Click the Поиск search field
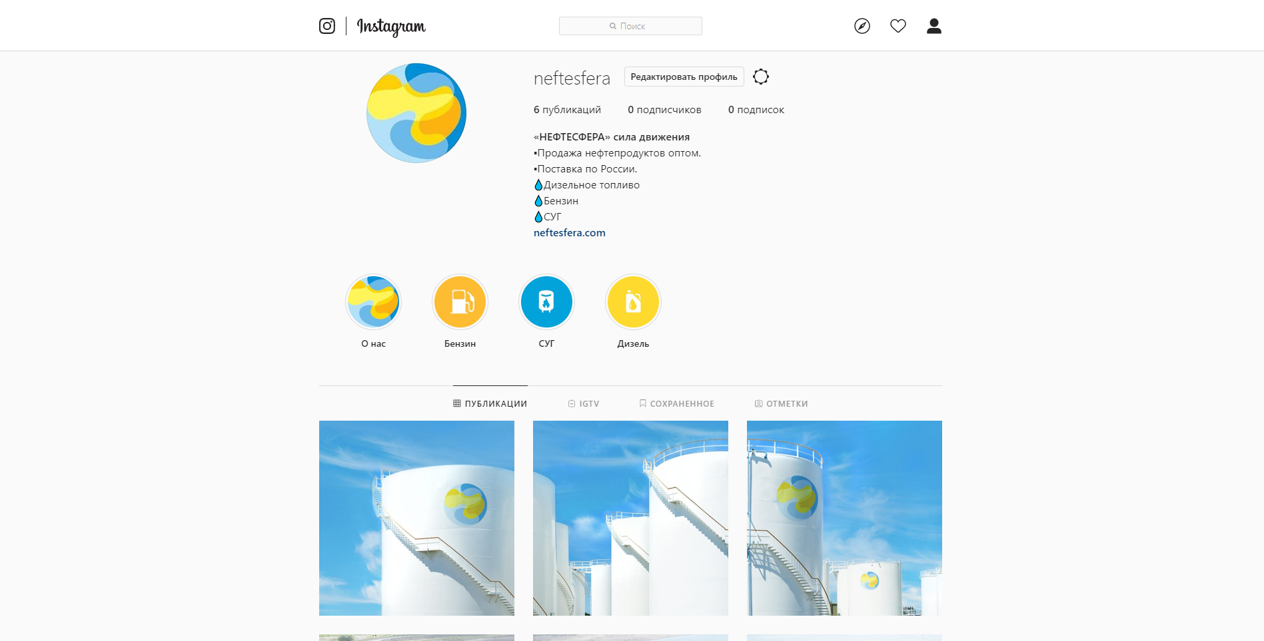This screenshot has height=641, width=1264. point(630,26)
